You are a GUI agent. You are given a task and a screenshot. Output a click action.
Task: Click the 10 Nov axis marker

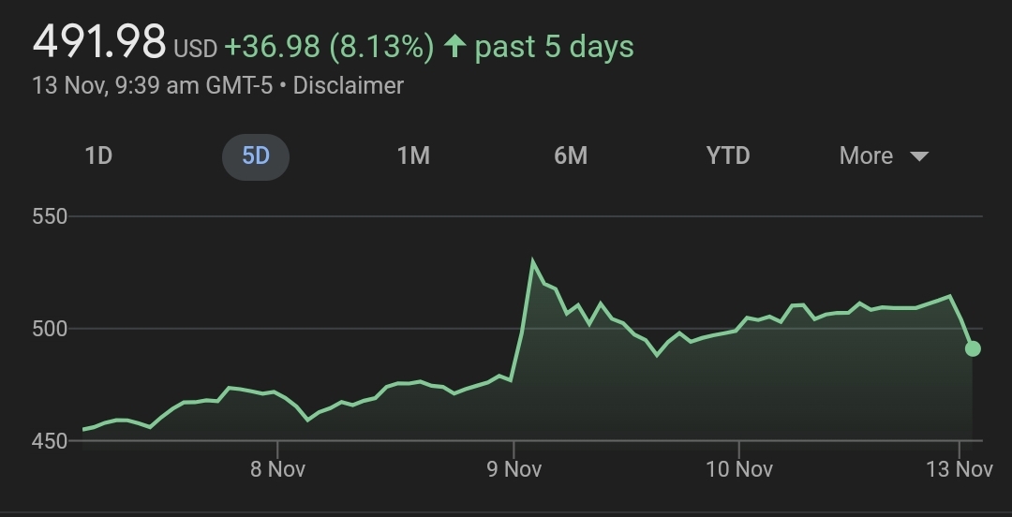(x=738, y=469)
